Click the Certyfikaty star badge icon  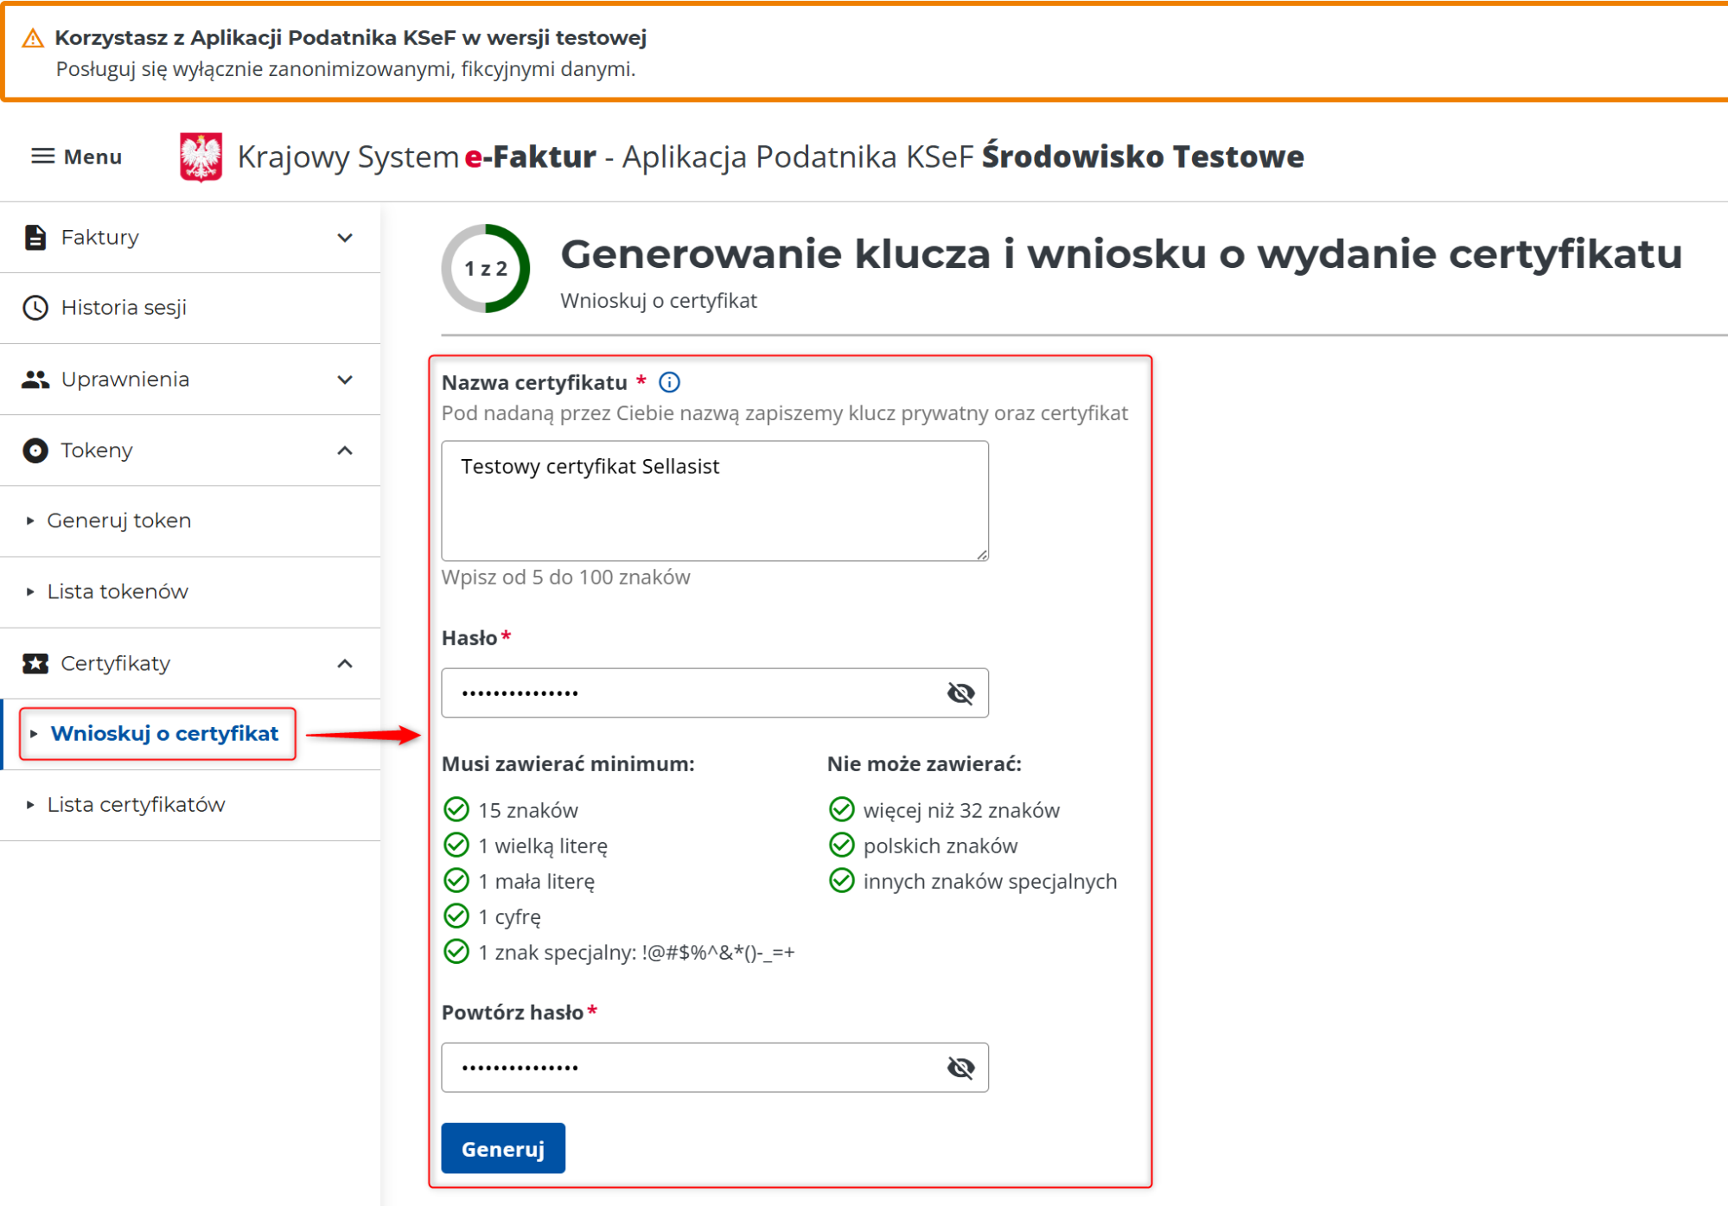coord(35,663)
